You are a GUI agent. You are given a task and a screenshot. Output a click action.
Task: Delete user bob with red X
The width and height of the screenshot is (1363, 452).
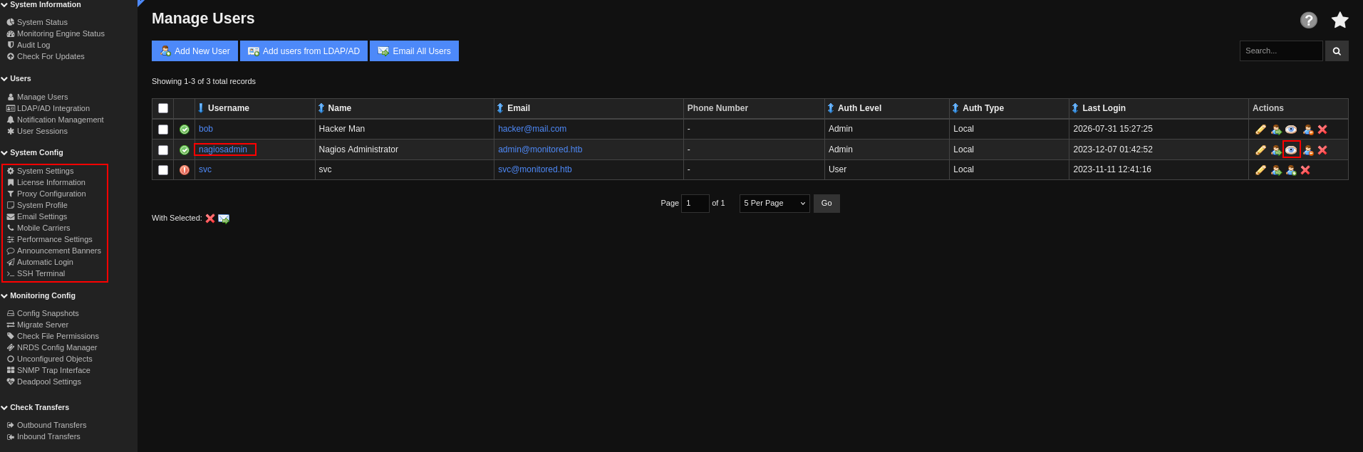point(1322,130)
